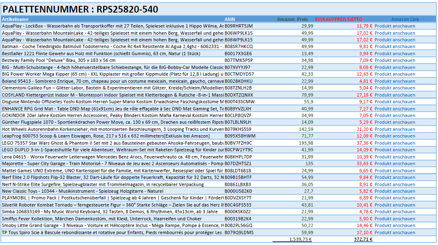Click product link for Smoby Little Grand Garage
Screen dimensions: 438x245
pyautogui.click(x=394, y=225)
